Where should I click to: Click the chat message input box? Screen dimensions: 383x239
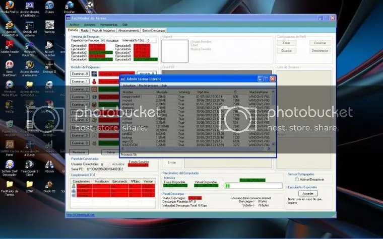coord(228,163)
